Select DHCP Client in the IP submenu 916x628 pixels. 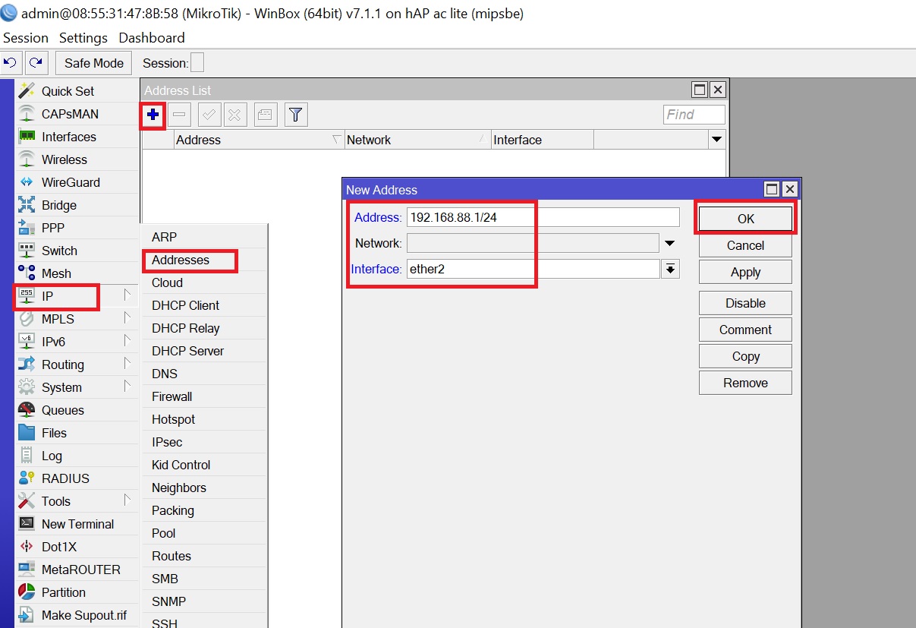pyautogui.click(x=205, y=305)
